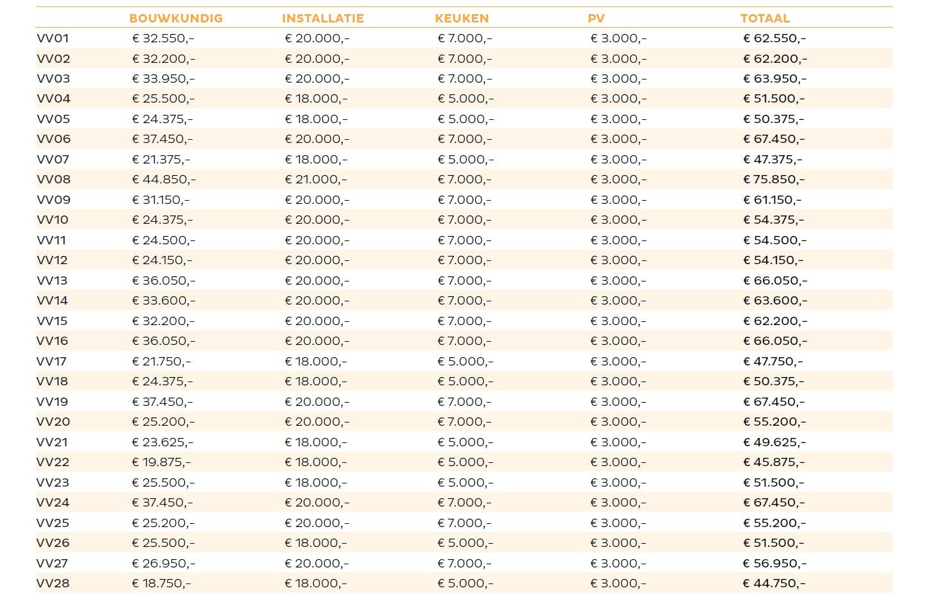Image resolution: width=935 pixels, height=604 pixels.
Task: Select bouwkundig amount € 44.850,- in VV08
Action: (164, 180)
